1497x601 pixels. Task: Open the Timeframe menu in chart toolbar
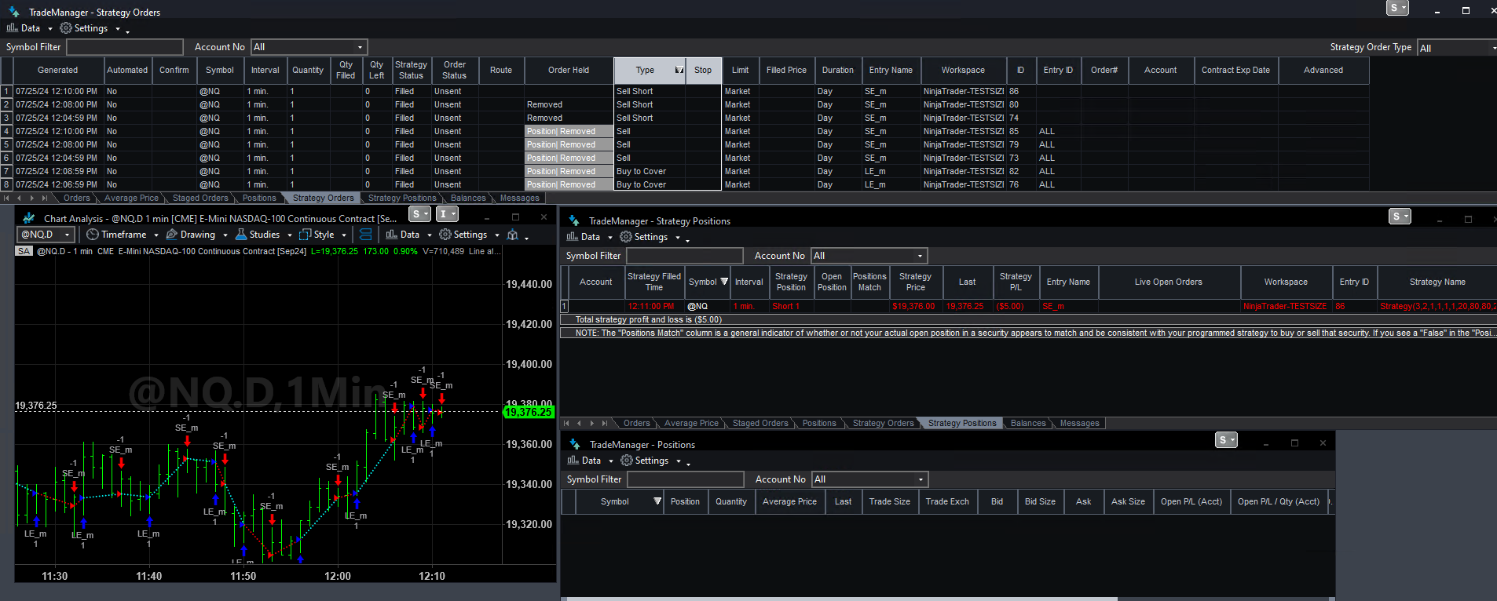(123, 235)
